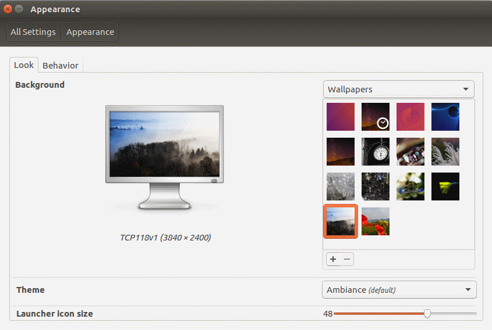Close the Appearance window
This screenshot has height=330, width=492.
click(8, 9)
